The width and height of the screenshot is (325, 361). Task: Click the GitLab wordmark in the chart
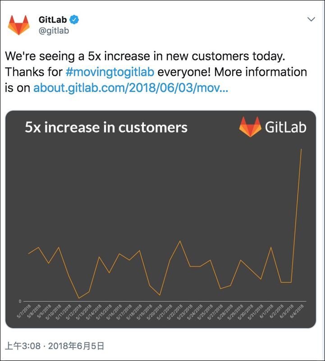coord(285,127)
